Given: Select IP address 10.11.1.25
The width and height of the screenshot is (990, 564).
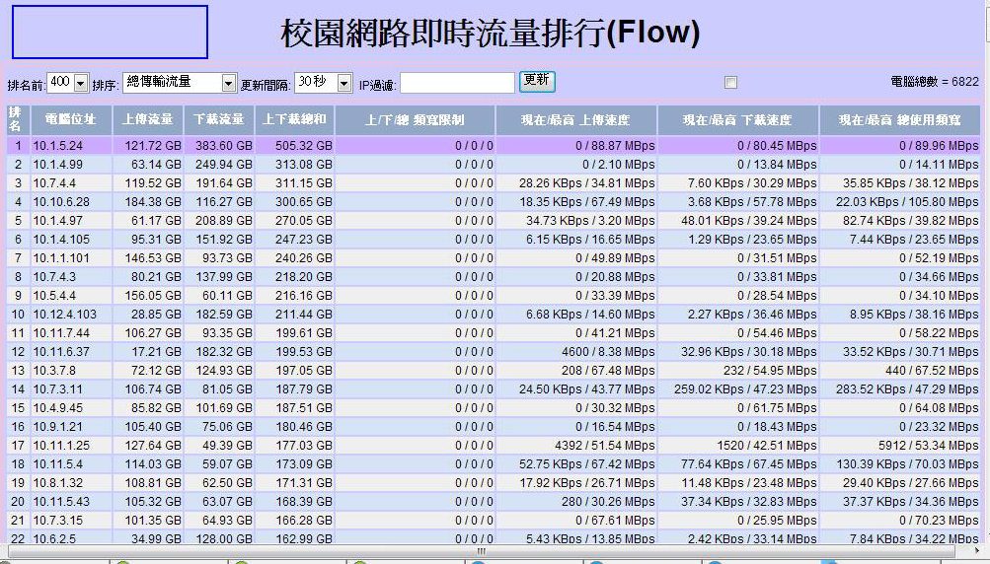Looking at the screenshot, I should click(61, 446).
